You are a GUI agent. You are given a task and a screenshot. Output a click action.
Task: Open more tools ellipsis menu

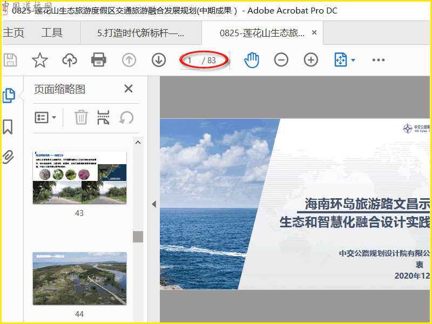(x=379, y=60)
